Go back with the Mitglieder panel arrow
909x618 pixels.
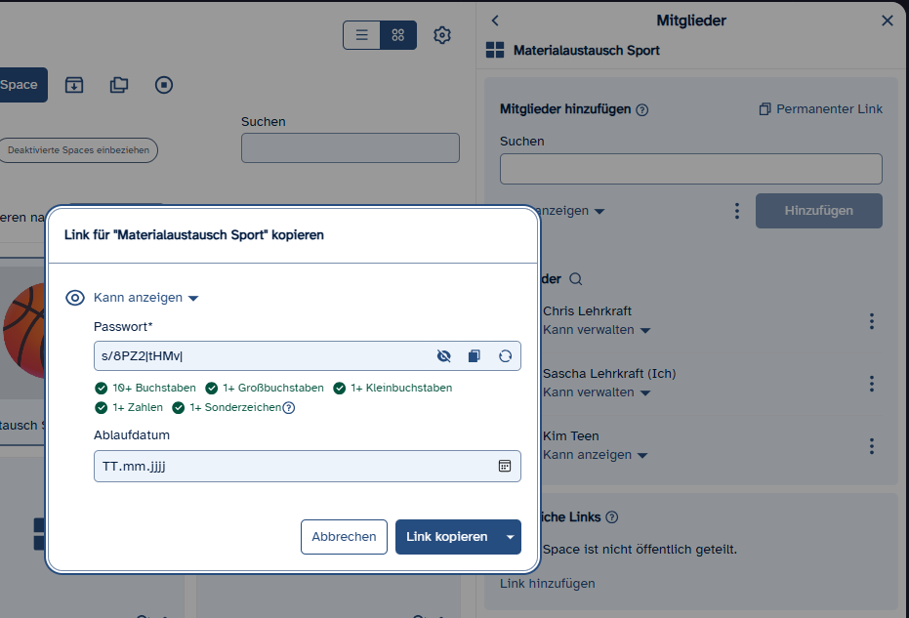(495, 21)
